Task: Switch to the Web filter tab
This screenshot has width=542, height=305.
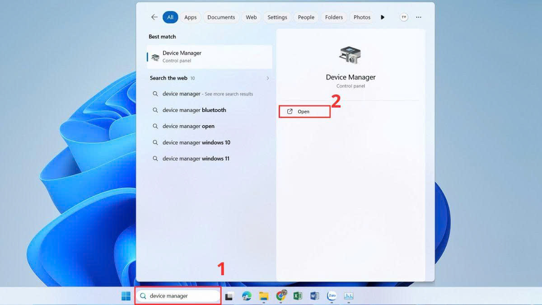Action: (x=251, y=17)
